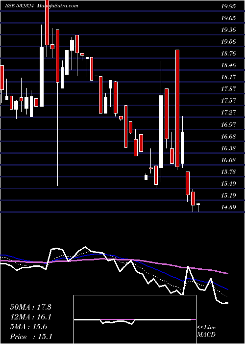Select the red candle with long wick to 15.49
The image size is (245, 344).
click(58, 108)
